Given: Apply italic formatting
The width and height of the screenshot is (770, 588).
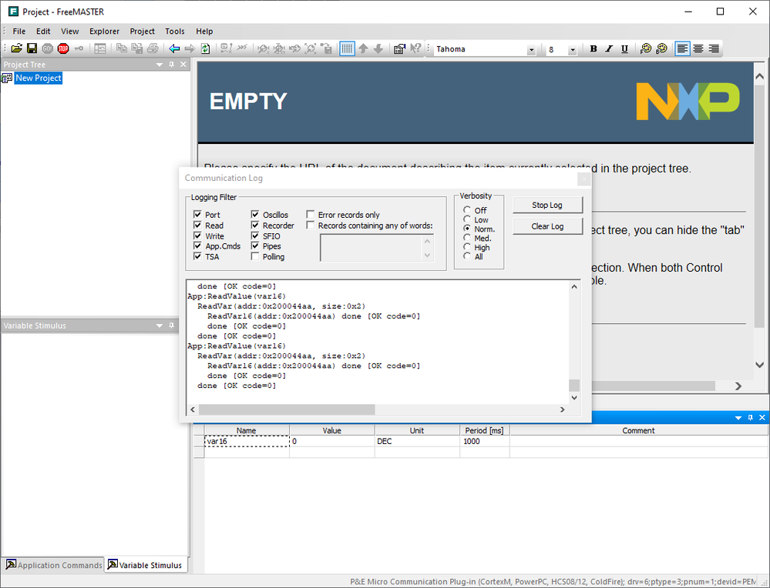Looking at the screenshot, I should [x=609, y=48].
